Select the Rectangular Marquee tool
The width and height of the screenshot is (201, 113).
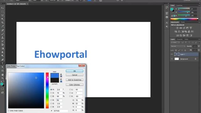(3, 12)
